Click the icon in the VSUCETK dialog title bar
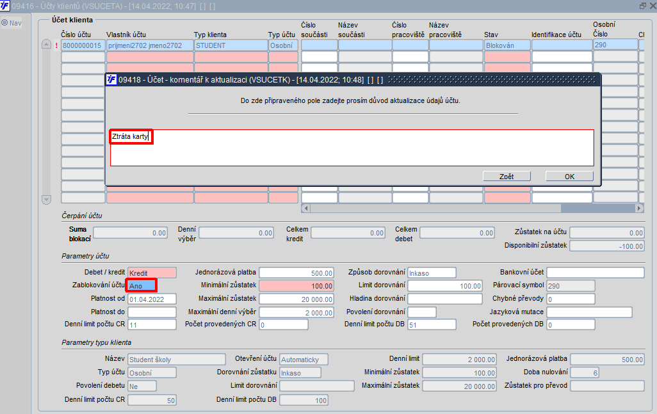The height and width of the screenshot is (414, 657). [x=111, y=79]
